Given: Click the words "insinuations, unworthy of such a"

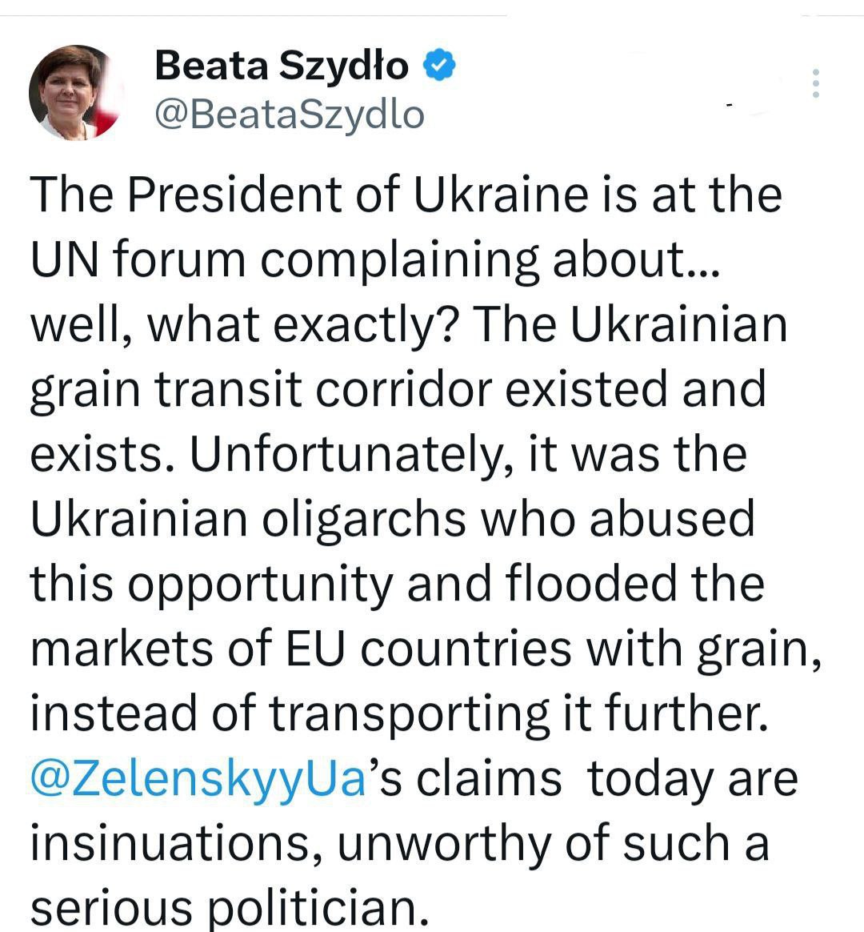Looking at the screenshot, I should click(400, 844).
